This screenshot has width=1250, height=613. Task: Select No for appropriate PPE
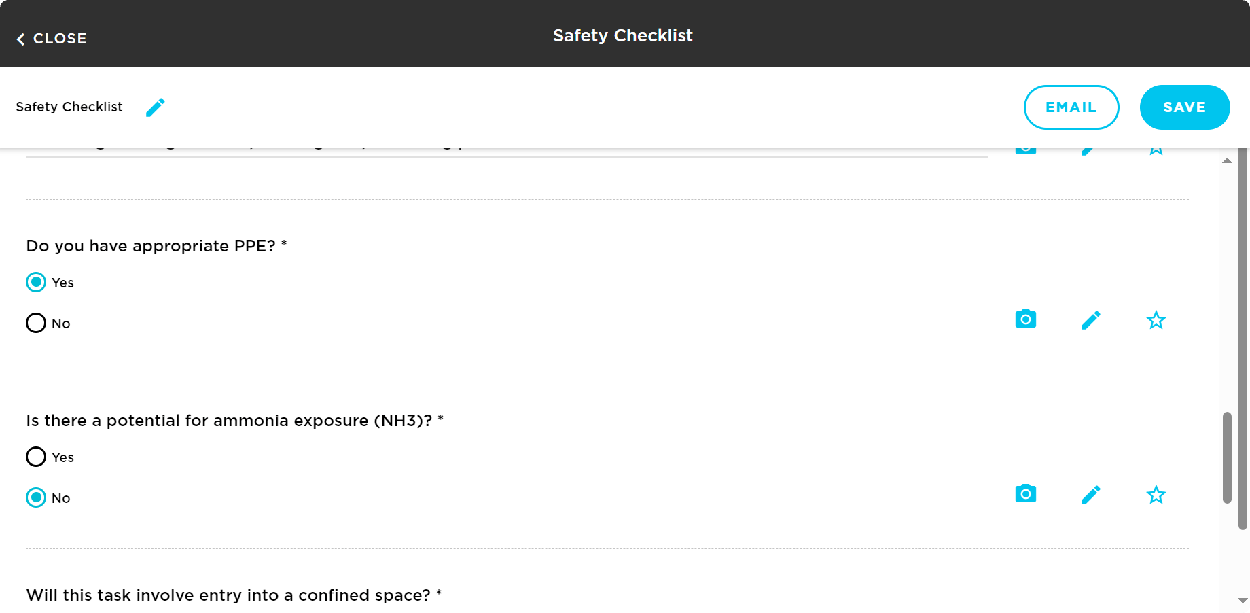[x=36, y=323]
